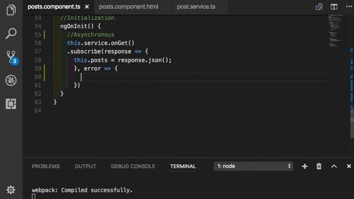354x199 pixels.
Task: Click on line number 64
Action: point(38,111)
